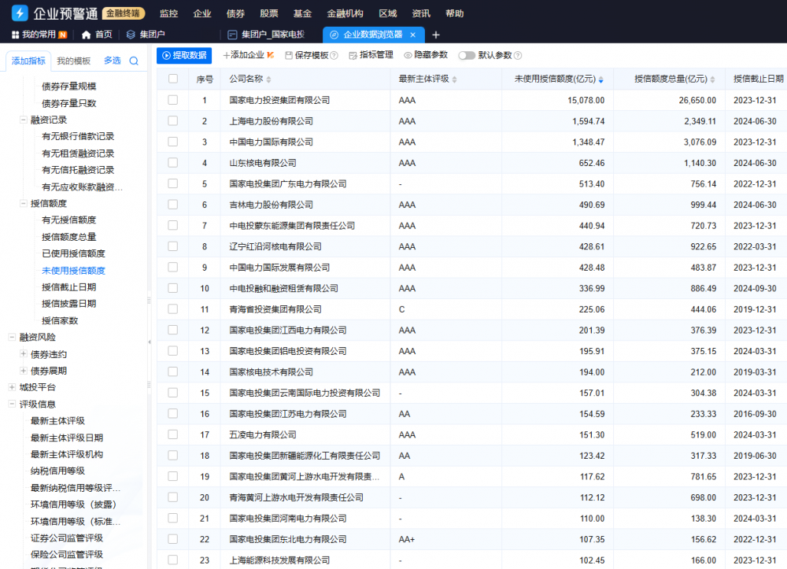787x569 pixels.
Task: Expand the 债券违约 tree node
Action: pyautogui.click(x=23, y=353)
